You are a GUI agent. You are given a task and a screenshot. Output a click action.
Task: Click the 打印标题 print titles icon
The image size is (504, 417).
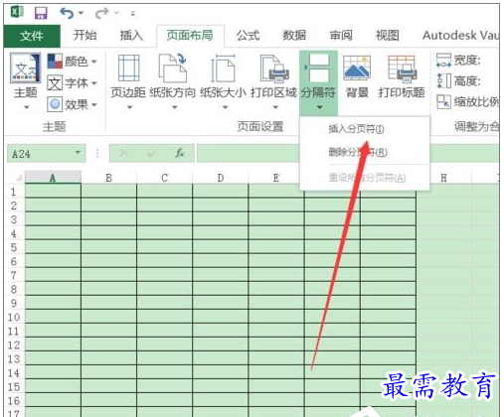pos(402,69)
